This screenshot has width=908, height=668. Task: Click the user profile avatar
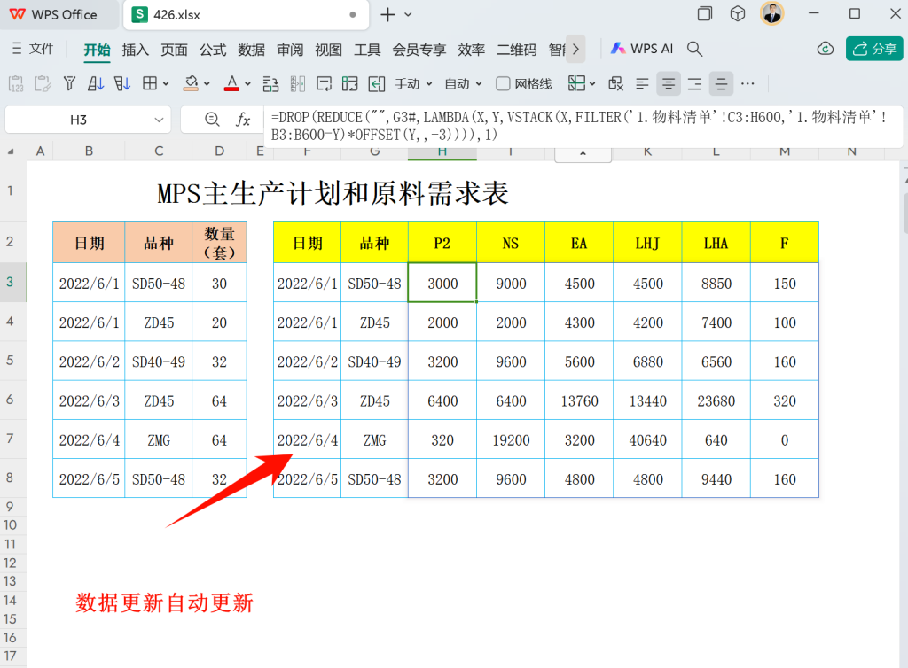tap(772, 14)
